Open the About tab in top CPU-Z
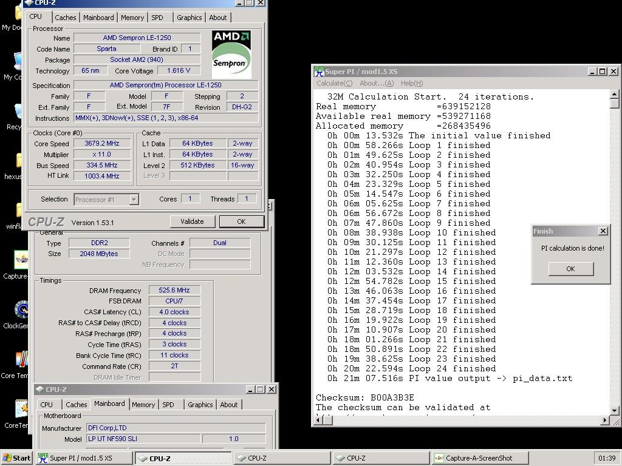This screenshot has width=622, height=466. (x=218, y=18)
